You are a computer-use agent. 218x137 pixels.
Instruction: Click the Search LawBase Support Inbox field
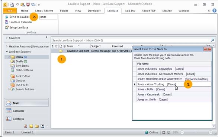pos(131,40)
